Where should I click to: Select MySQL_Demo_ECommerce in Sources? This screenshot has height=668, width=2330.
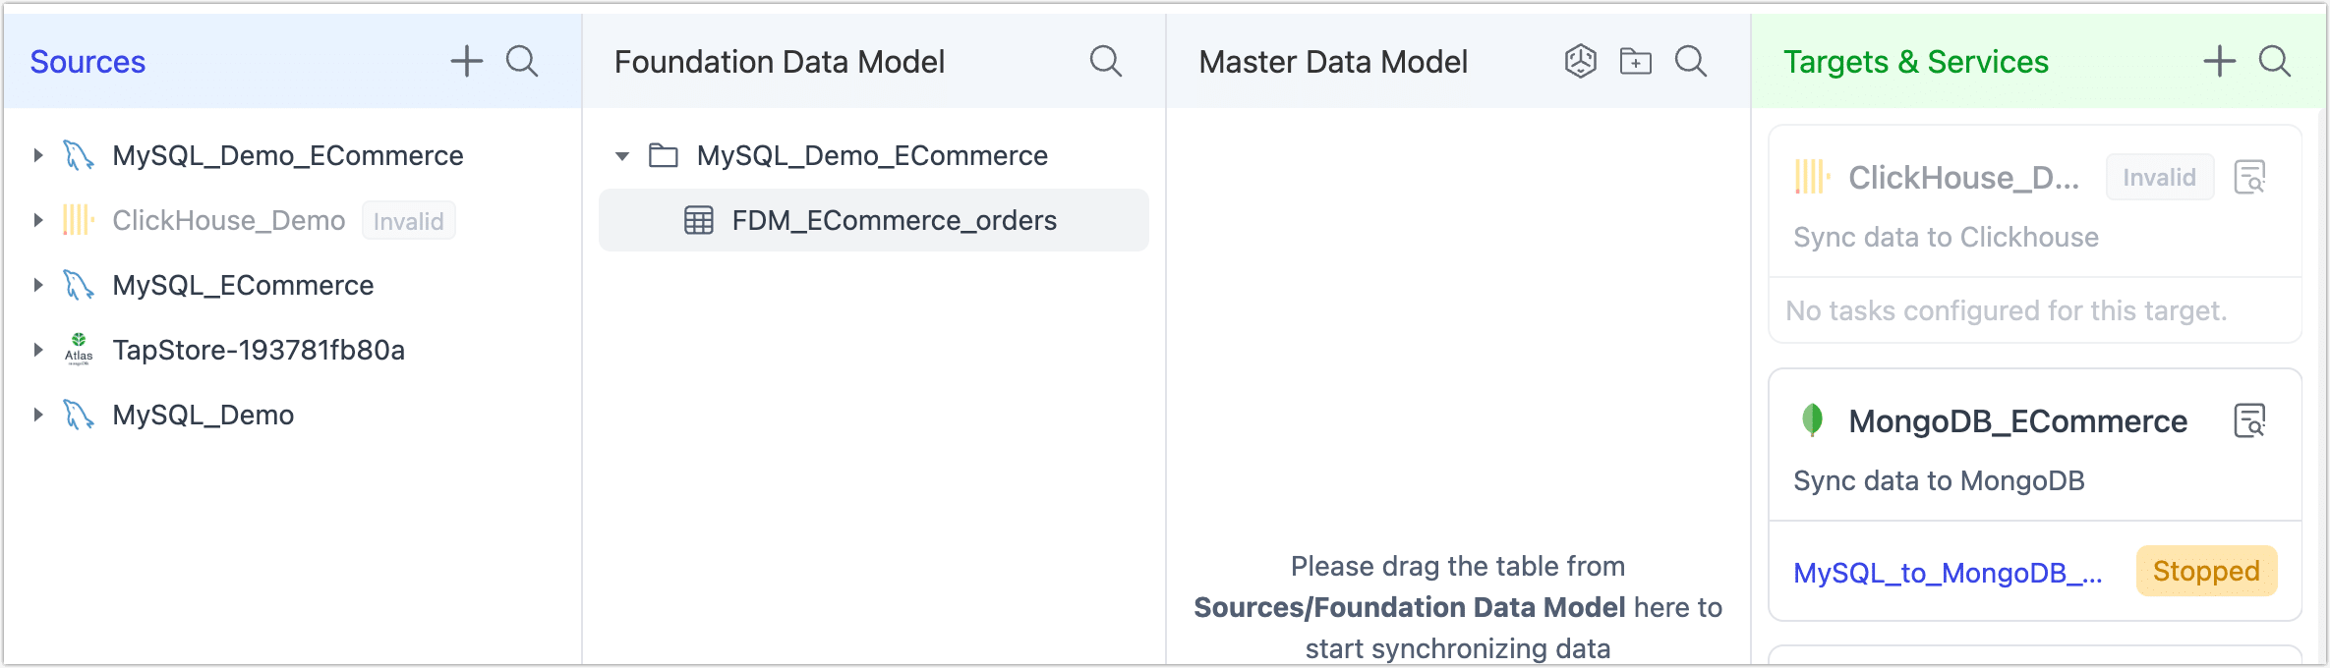[288, 155]
